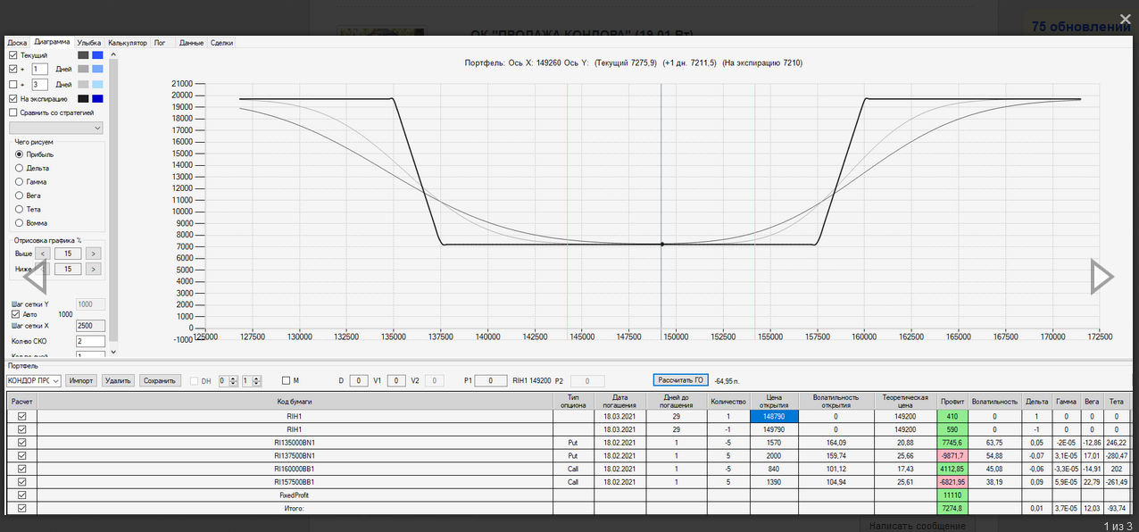Click the Импорт button
This screenshot has height=532, width=1139.
click(81, 380)
